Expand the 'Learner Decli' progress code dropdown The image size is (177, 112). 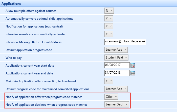pos(117,104)
